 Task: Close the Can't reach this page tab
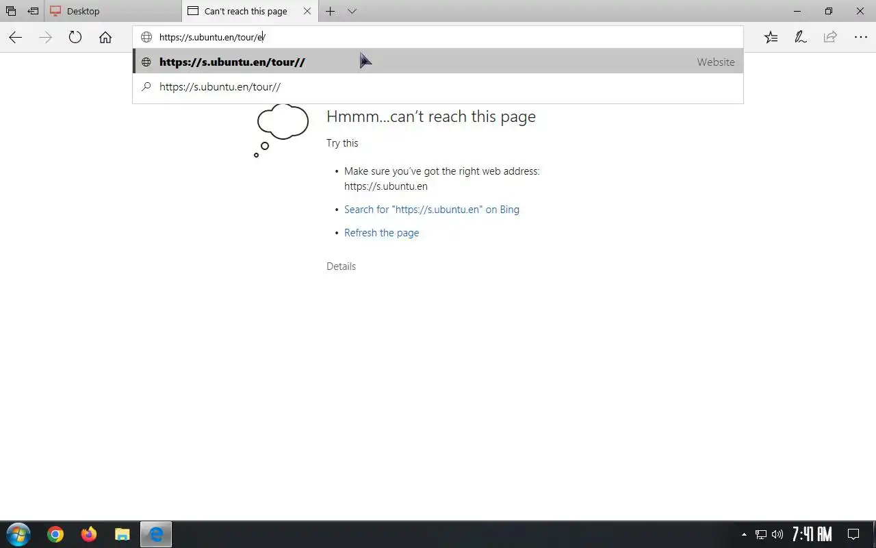[307, 11]
